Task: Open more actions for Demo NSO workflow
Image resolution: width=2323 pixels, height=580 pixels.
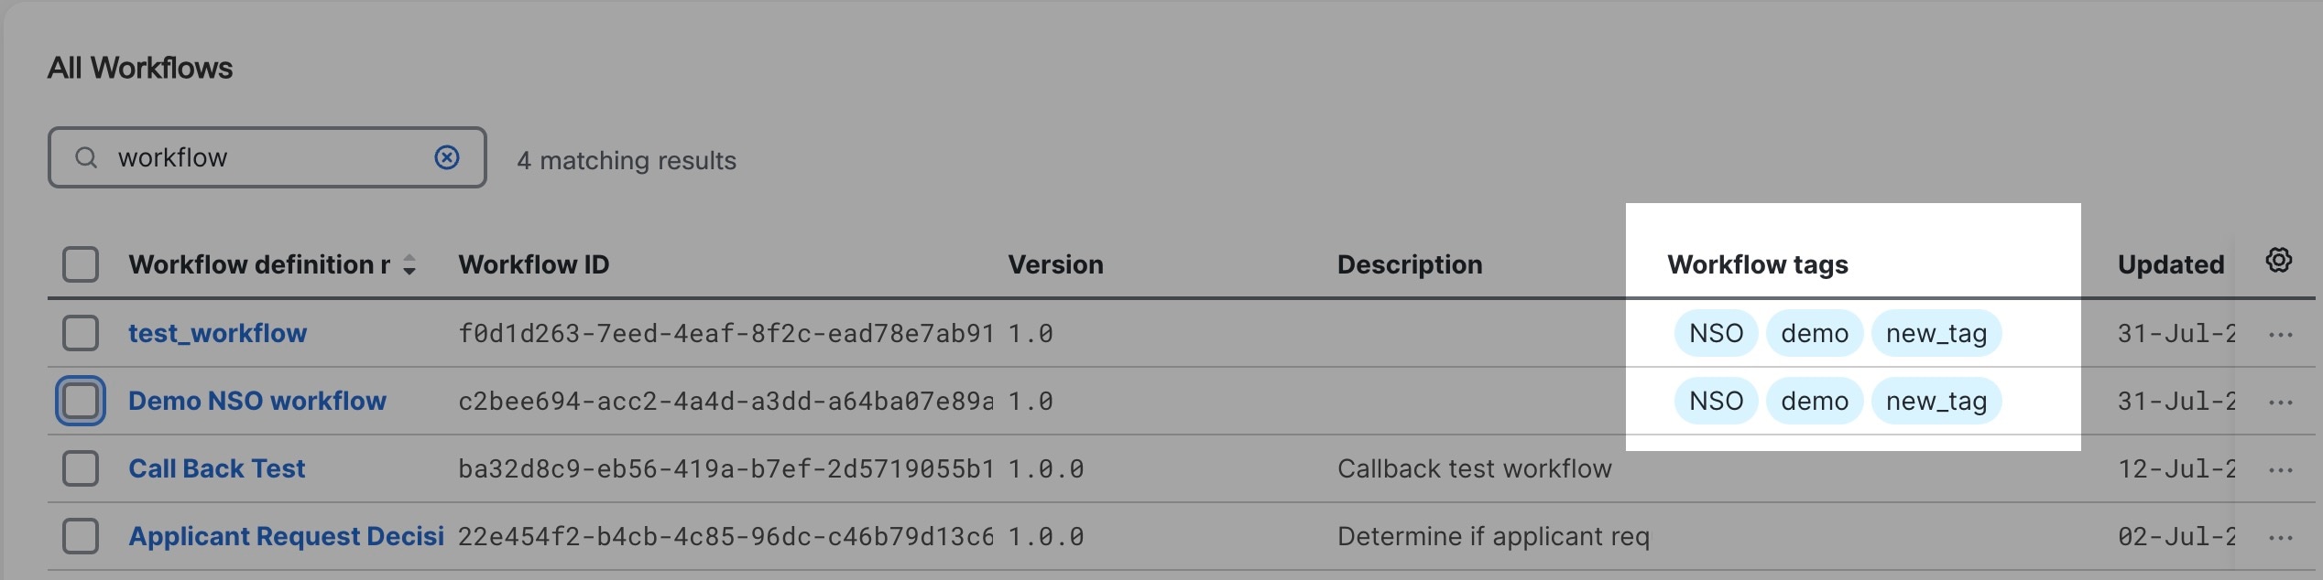Action: (2281, 403)
